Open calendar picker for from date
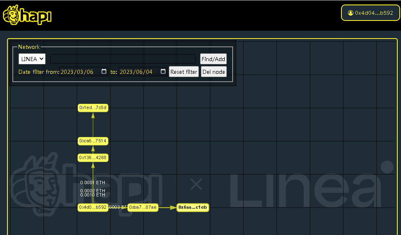This screenshot has width=401, height=235. [x=104, y=71]
